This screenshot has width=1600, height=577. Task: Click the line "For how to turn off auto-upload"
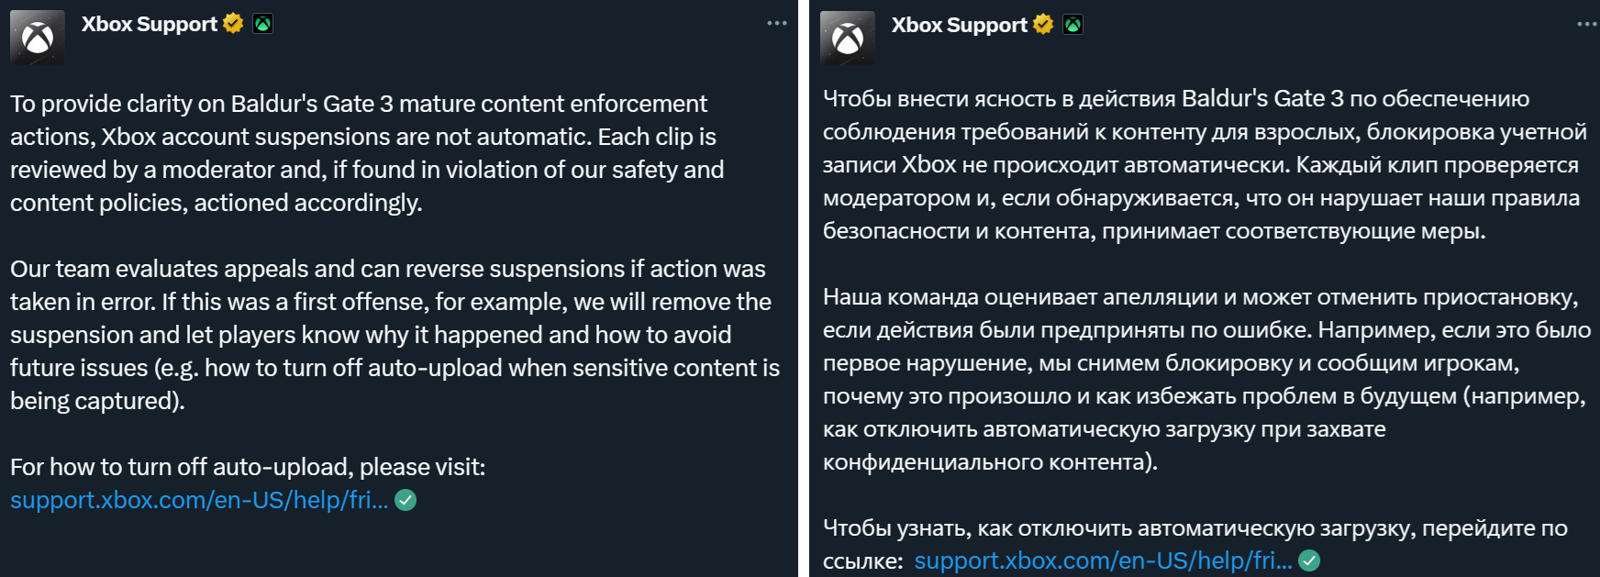click(248, 467)
